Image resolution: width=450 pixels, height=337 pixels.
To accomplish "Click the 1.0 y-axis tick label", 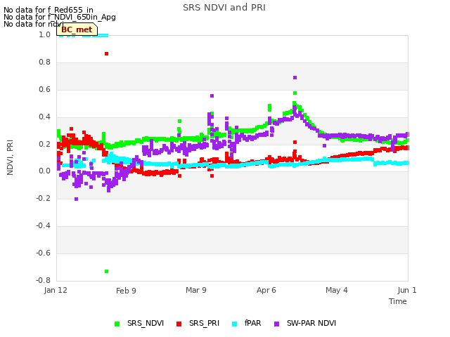I will 45,34.
